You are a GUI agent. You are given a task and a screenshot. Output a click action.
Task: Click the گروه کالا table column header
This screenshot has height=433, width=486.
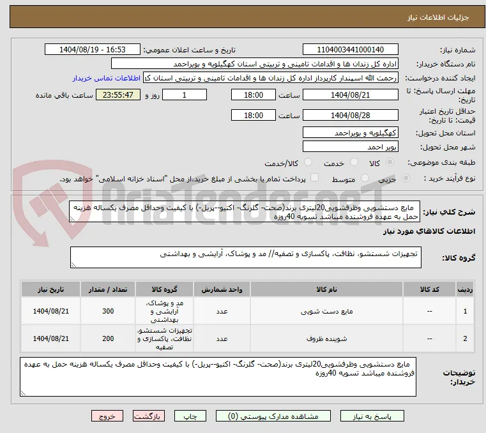pyautogui.click(x=164, y=289)
